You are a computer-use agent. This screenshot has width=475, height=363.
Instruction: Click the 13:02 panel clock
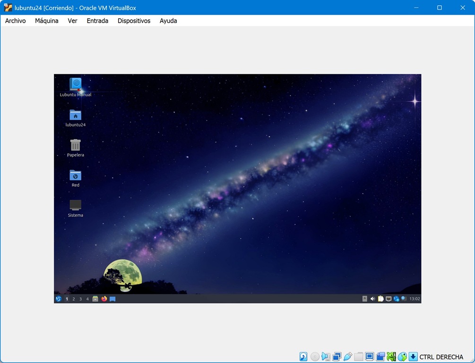pyautogui.click(x=415, y=299)
